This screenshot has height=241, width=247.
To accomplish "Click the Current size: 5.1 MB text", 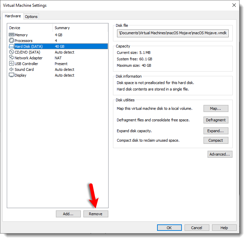I will tap(134, 53).
